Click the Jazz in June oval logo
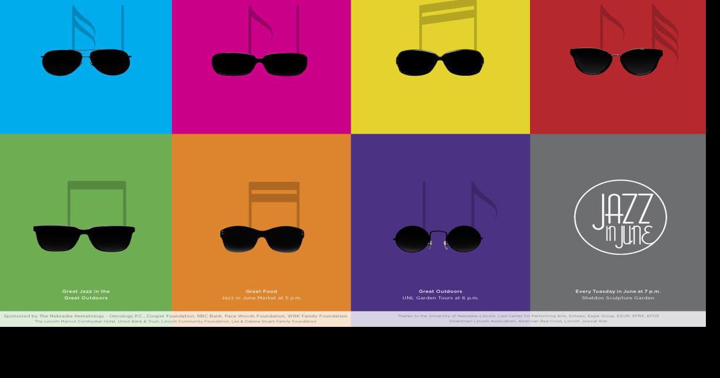 point(620,217)
